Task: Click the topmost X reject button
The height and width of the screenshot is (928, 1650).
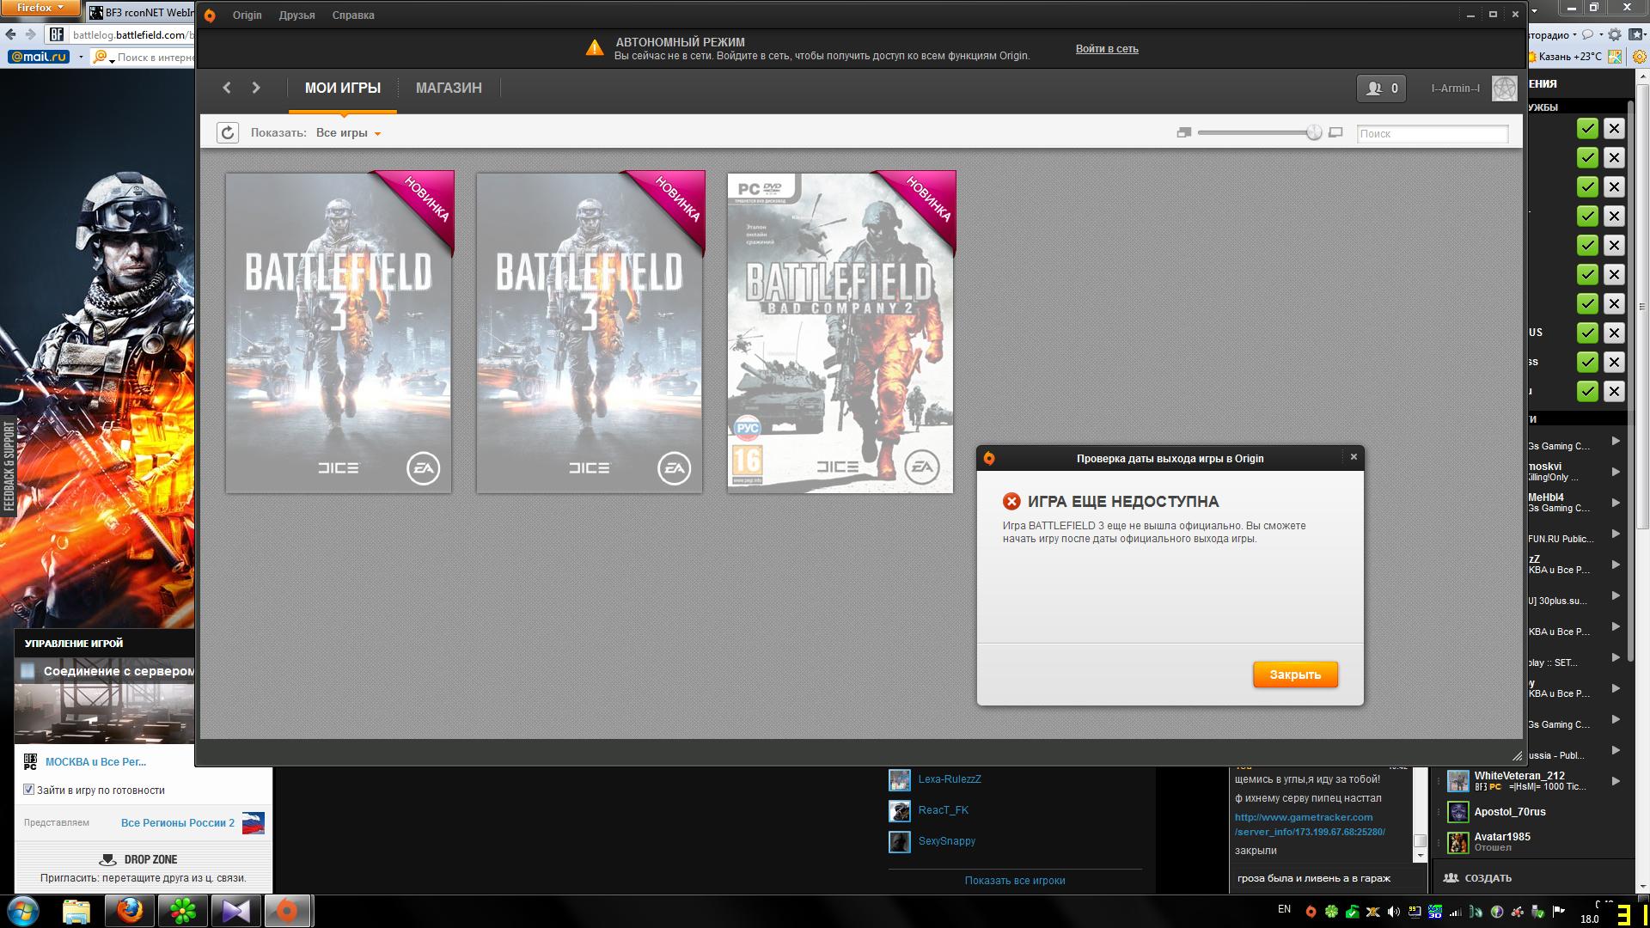Action: (1614, 129)
